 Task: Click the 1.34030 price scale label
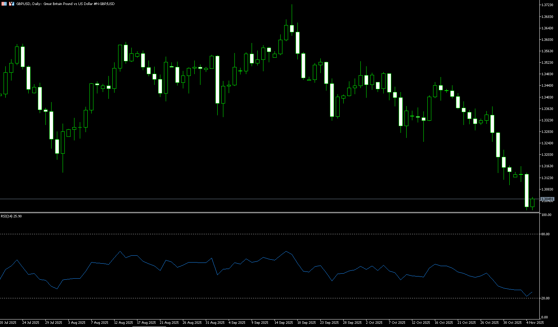[547, 97]
